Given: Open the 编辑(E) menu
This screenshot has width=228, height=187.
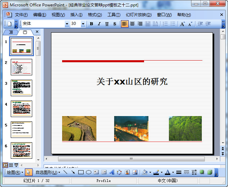Looking at the screenshot, I should pos(40,15).
